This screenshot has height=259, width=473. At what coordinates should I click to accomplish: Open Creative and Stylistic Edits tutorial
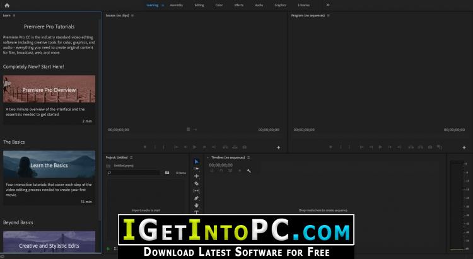click(x=49, y=242)
